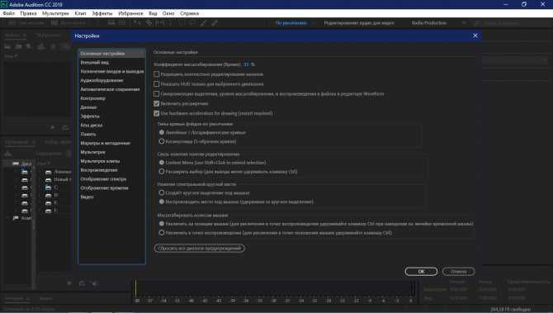Open the Справка menu
The image size is (553, 313).
pos(189,13)
